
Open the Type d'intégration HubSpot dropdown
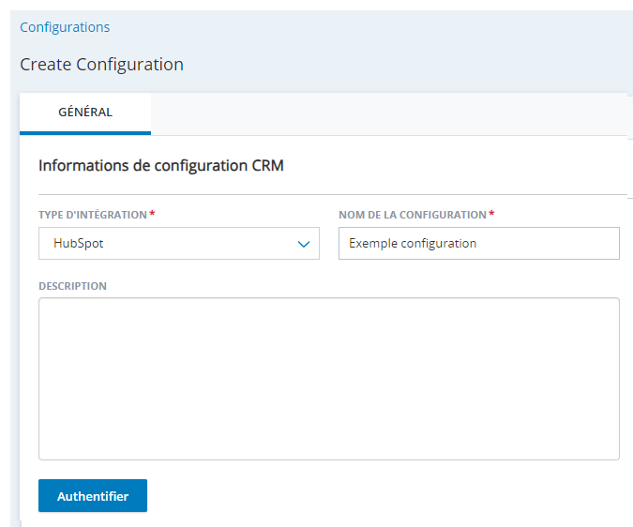[x=179, y=243]
